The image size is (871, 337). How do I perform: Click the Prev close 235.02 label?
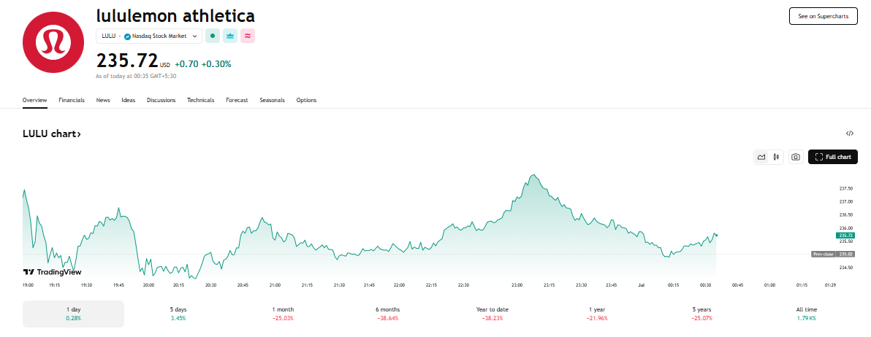click(x=833, y=254)
